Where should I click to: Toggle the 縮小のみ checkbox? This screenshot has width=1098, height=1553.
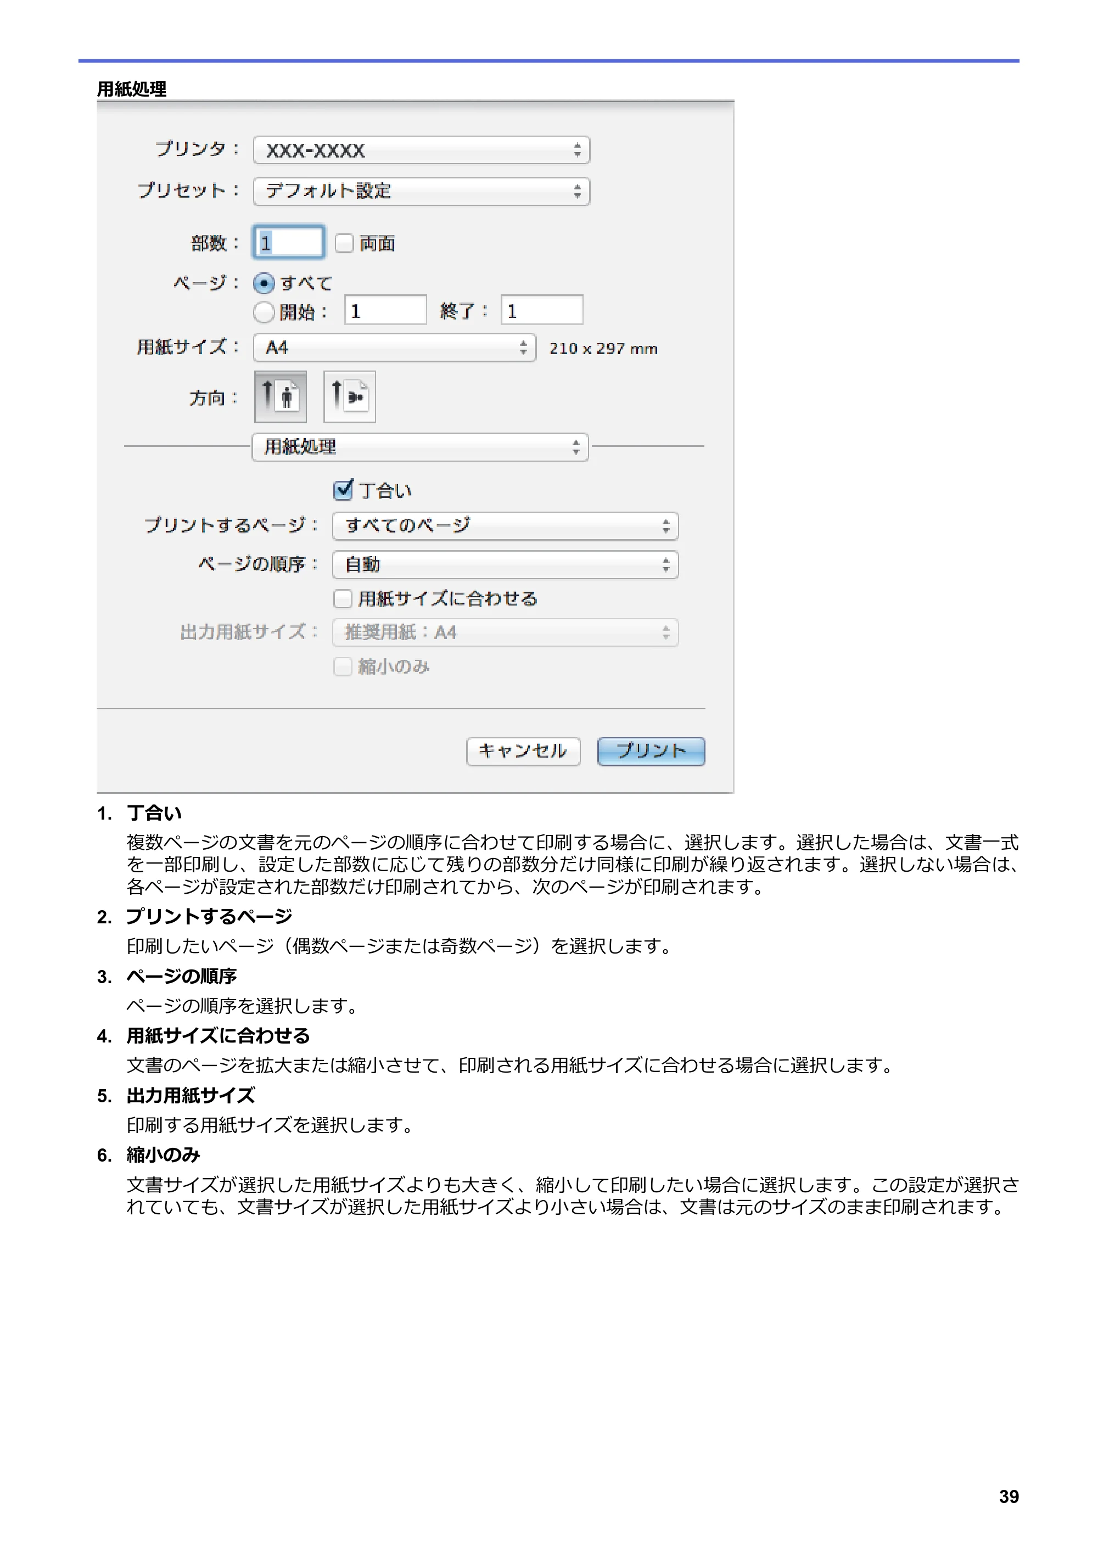point(343,666)
